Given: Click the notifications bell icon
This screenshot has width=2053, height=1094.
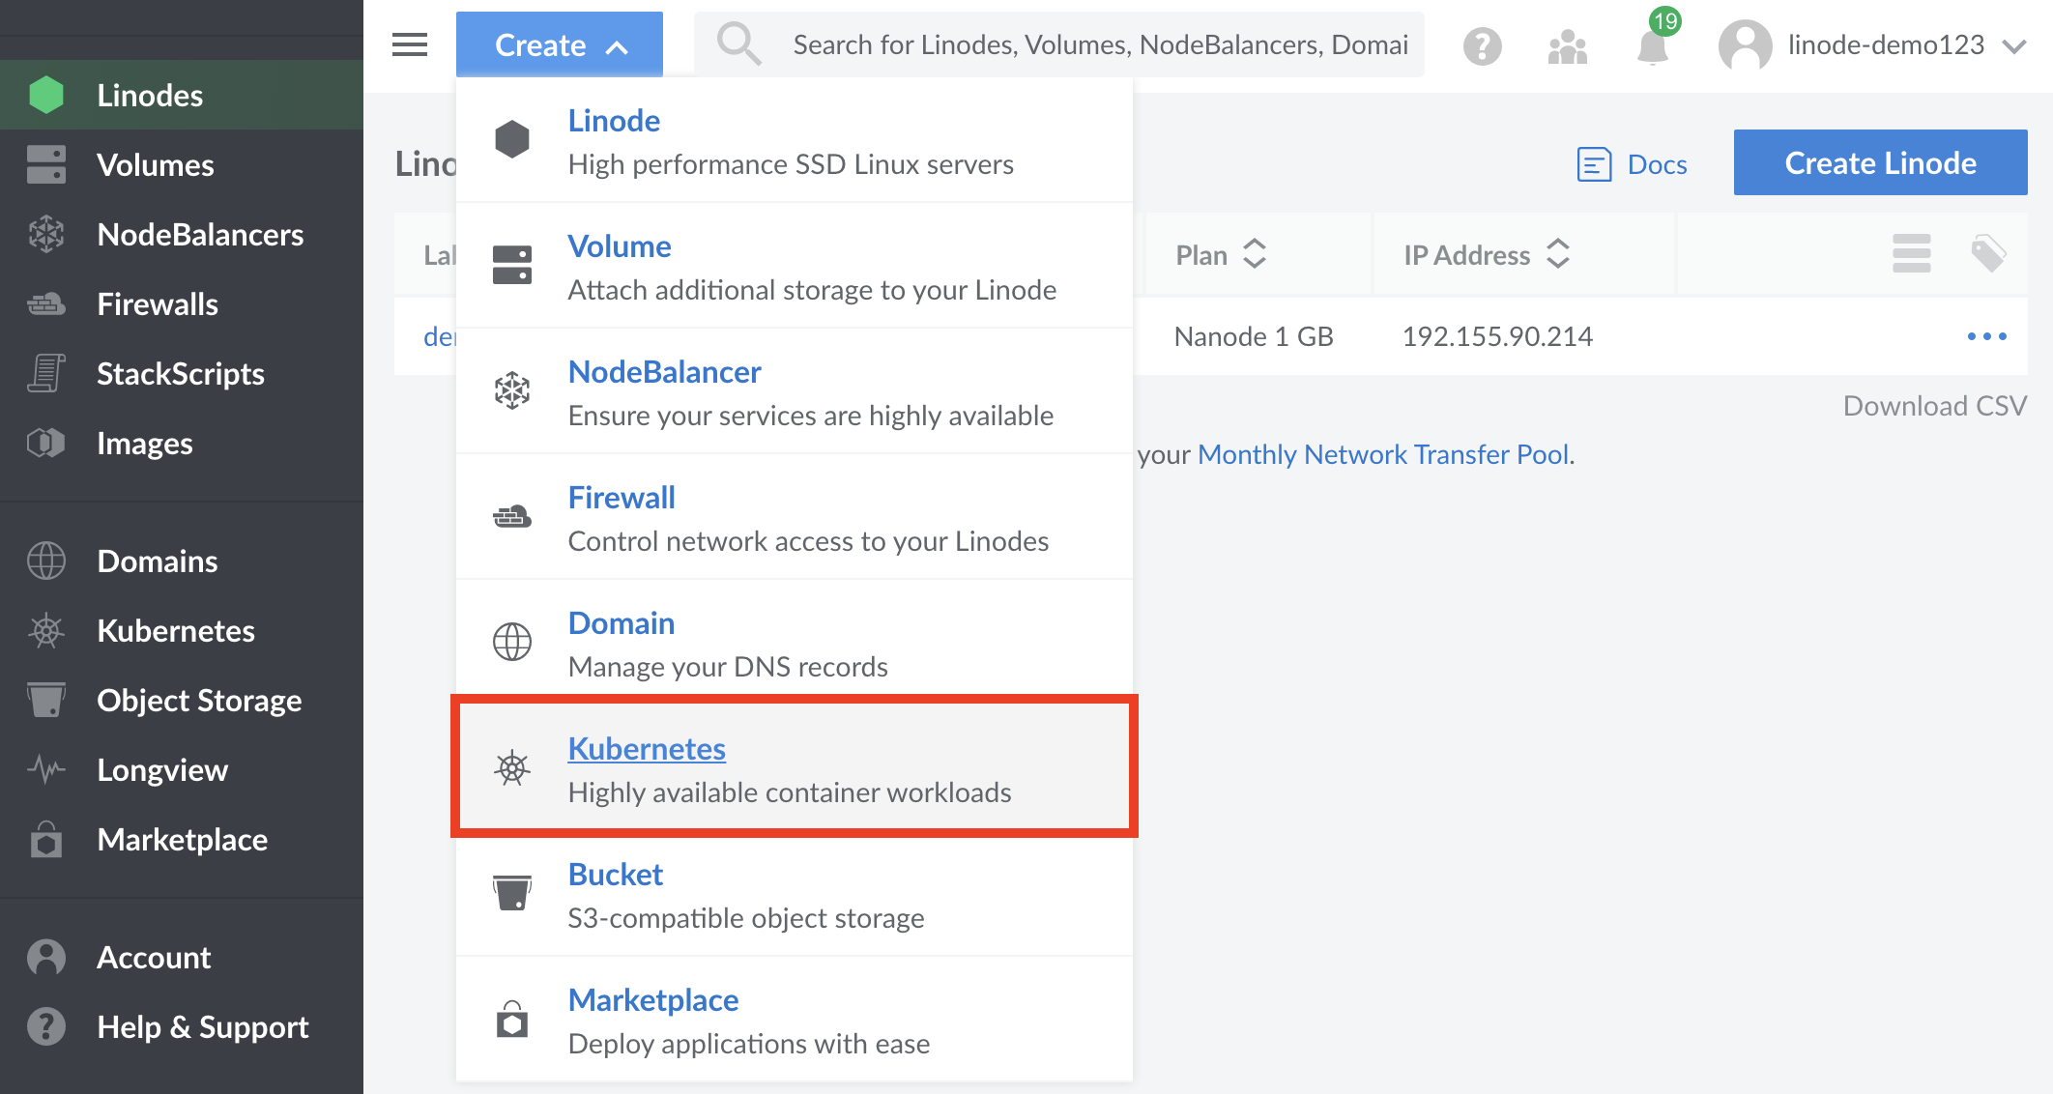Looking at the screenshot, I should (1653, 45).
